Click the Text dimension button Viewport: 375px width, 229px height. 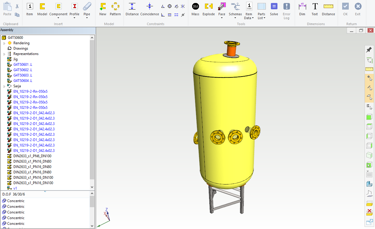315,9
